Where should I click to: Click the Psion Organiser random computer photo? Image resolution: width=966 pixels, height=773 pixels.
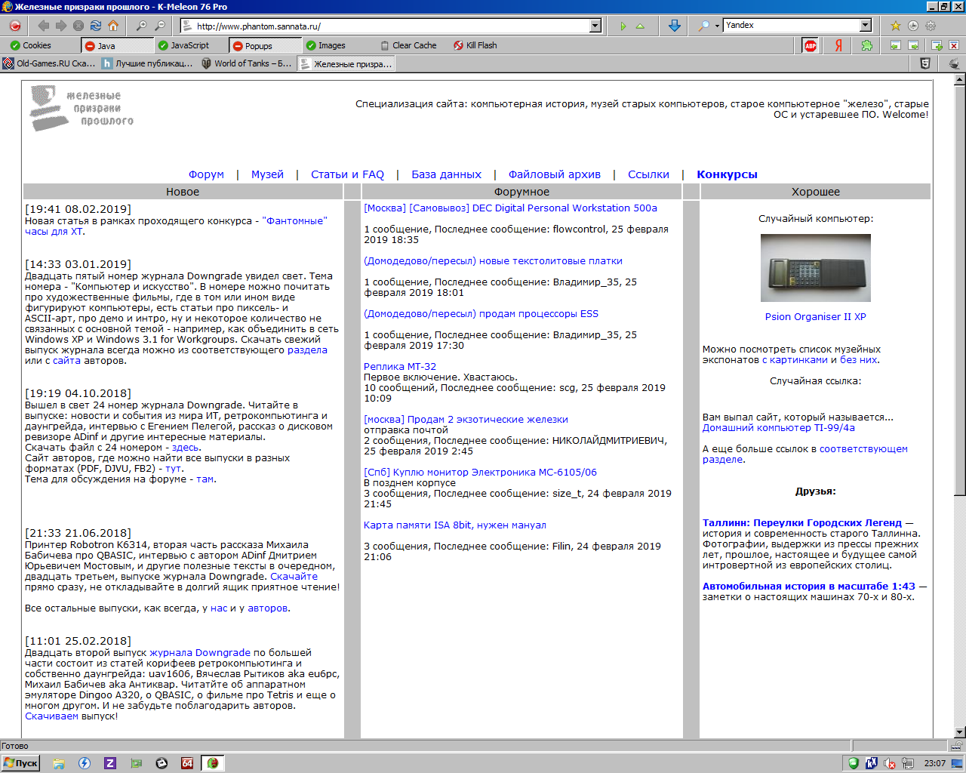(x=815, y=268)
